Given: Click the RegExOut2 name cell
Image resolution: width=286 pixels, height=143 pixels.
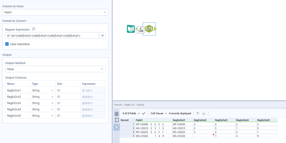Looking at the screenshot, I should point(18,97).
